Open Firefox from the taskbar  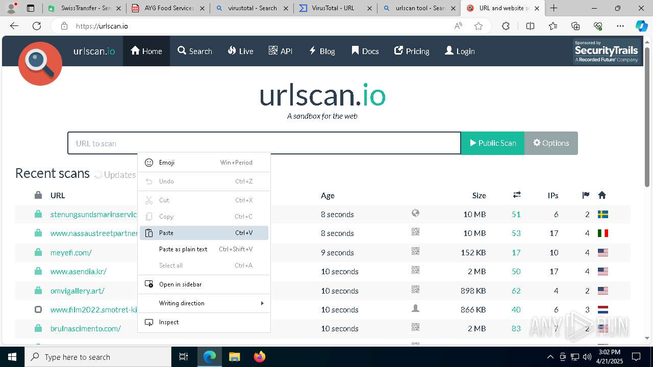tap(260, 357)
